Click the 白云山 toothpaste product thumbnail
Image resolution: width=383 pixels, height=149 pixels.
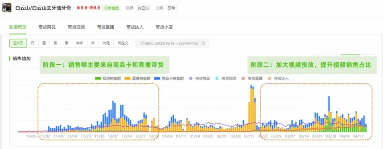pos(7,8)
